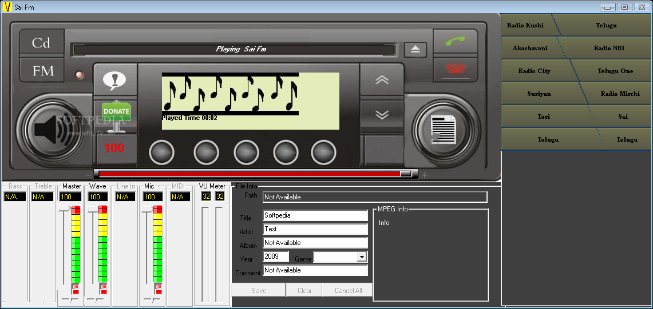Open the playlist document knob icon
The image size is (653, 309).
[444, 131]
